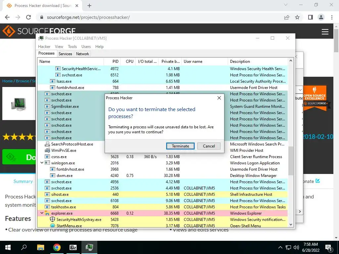
Task: Switch to the Services tab
Action: [x=65, y=54]
